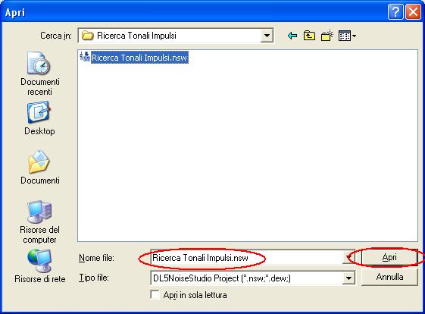
Task: Select the file Ricerca Tonali Impulsi.nsw
Action: [x=139, y=58]
